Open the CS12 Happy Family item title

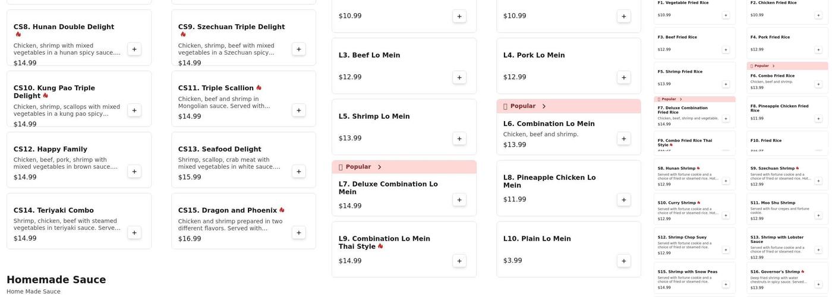(51, 149)
